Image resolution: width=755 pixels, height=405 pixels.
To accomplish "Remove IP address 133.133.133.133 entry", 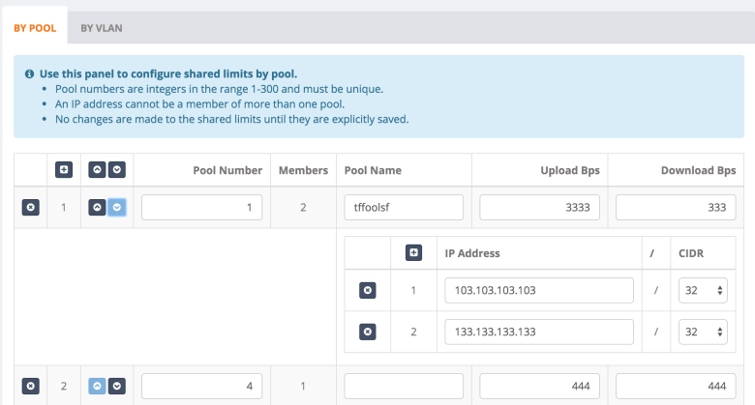I will (x=367, y=332).
